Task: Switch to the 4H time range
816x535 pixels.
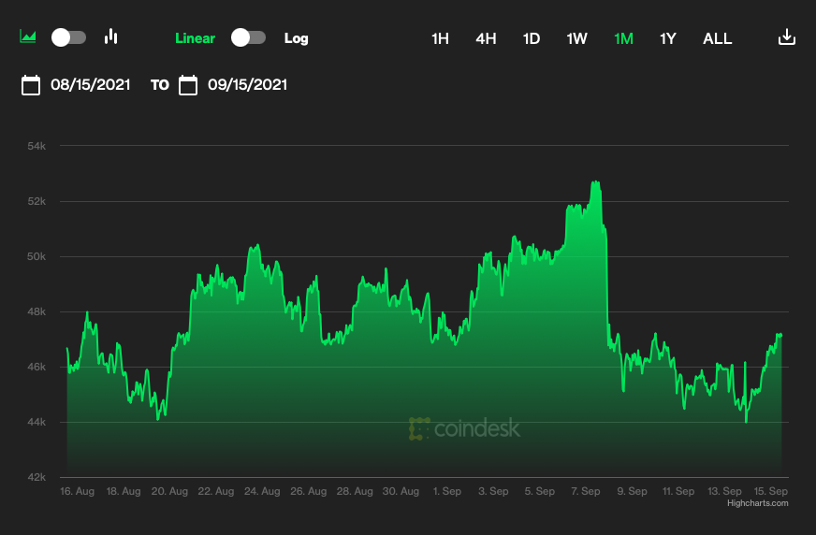Action: [x=486, y=38]
